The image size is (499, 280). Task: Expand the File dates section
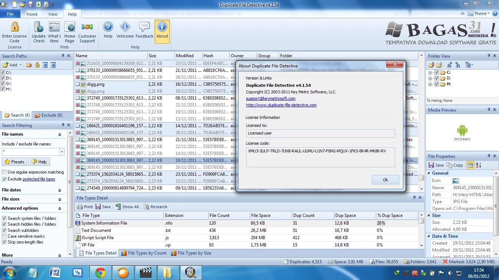tap(60, 190)
